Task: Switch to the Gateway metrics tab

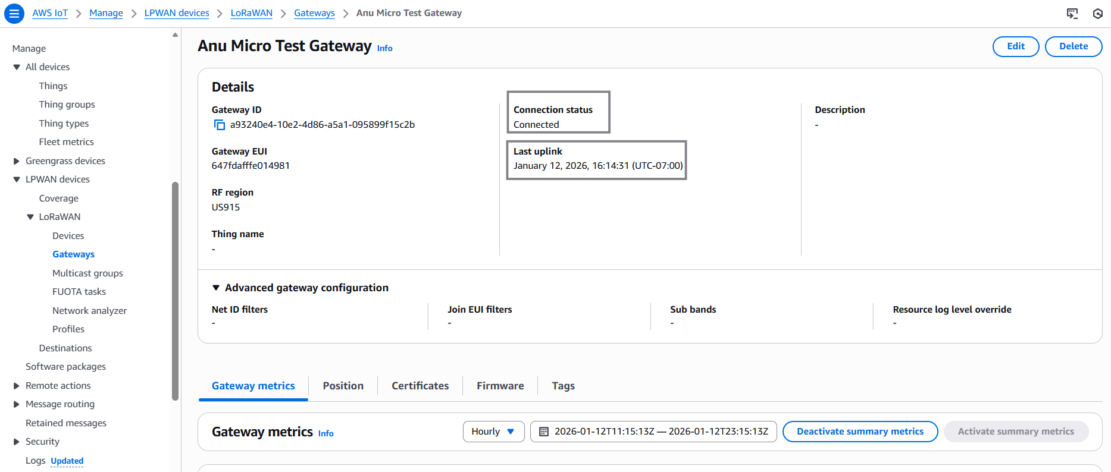Action: pyautogui.click(x=254, y=386)
